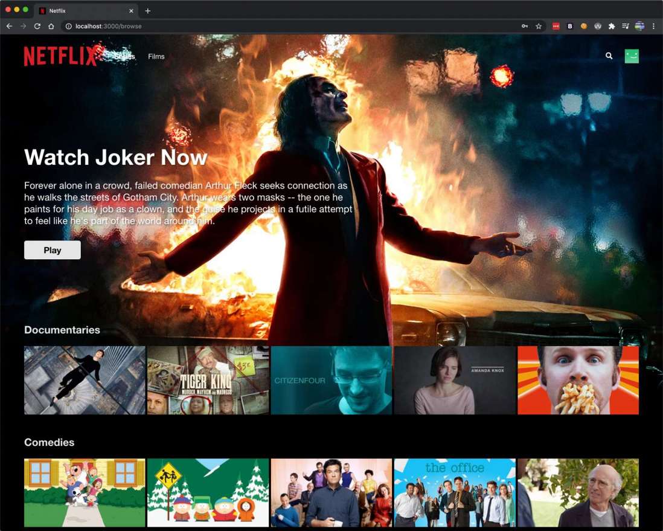
Task: Select the bald man comedy thumbnail
Action: coord(578,493)
